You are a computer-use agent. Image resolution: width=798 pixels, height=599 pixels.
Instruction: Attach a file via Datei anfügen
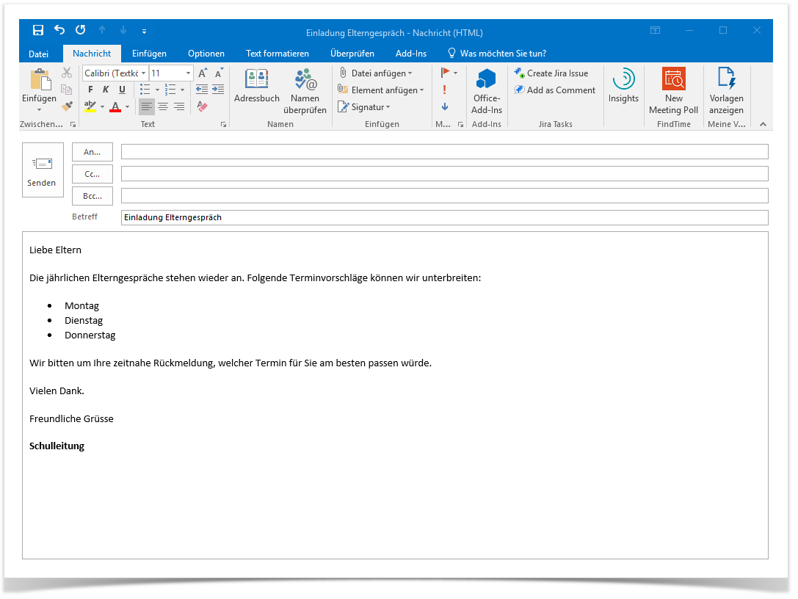(376, 73)
